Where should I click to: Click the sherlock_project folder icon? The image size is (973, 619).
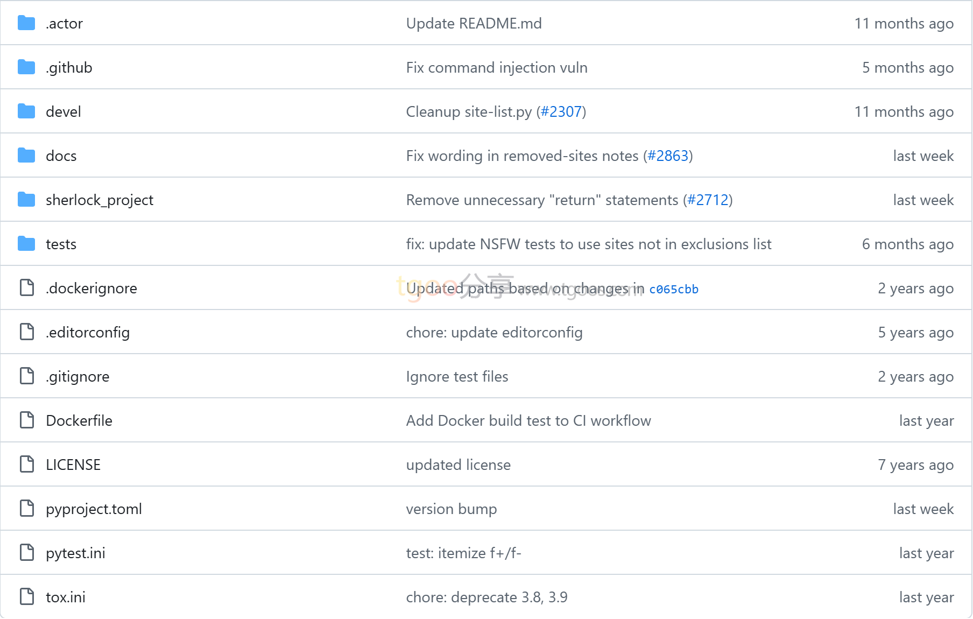(x=26, y=200)
